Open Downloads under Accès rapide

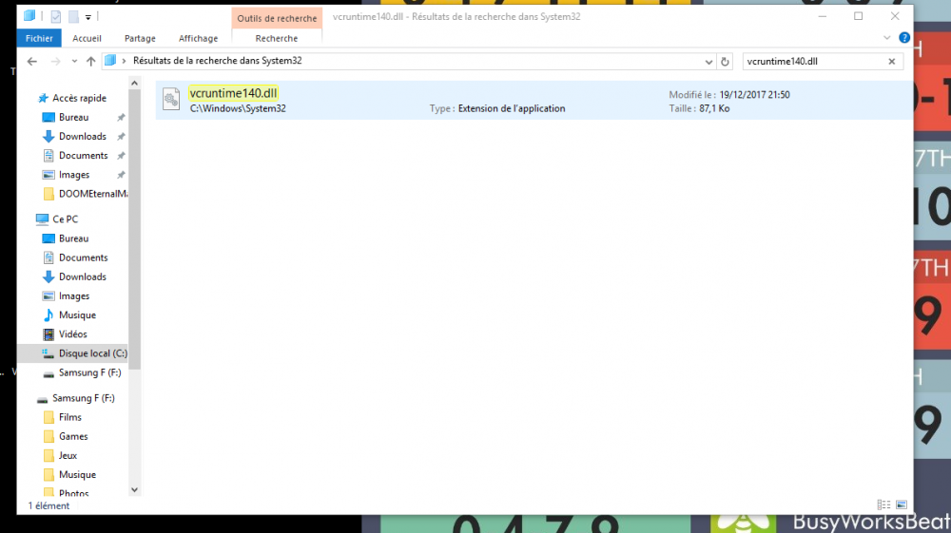coord(83,136)
